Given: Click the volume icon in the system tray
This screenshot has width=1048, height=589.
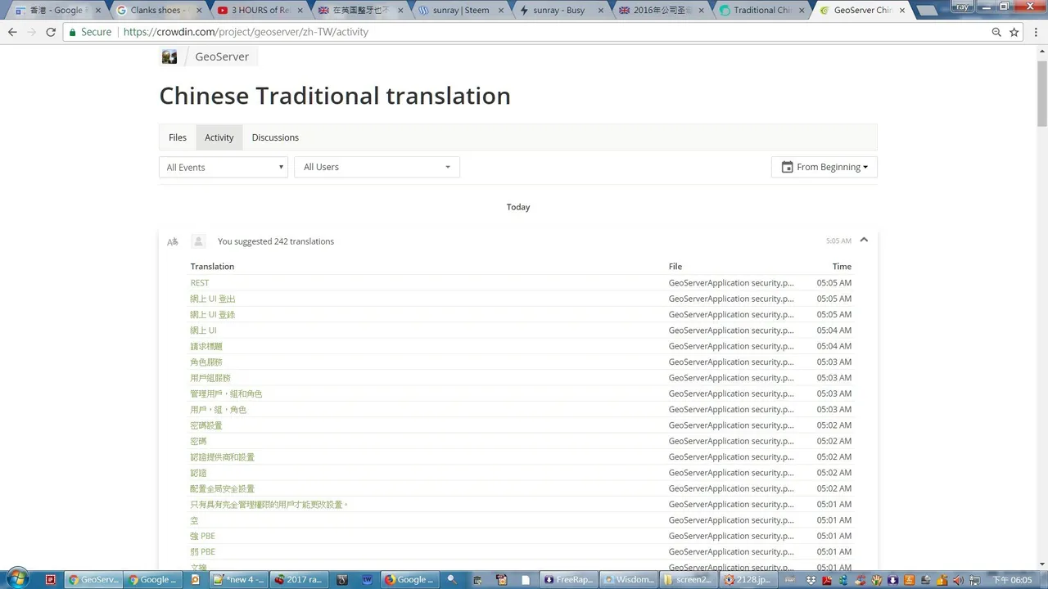Looking at the screenshot, I should tap(959, 579).
